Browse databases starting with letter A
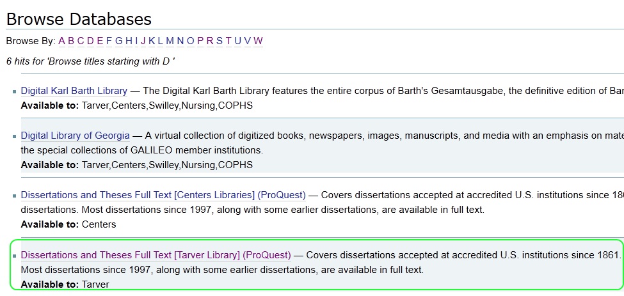 [61, 40]
